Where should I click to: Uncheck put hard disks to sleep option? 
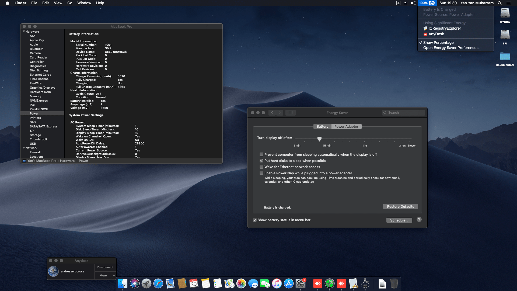tap(261, 160)
